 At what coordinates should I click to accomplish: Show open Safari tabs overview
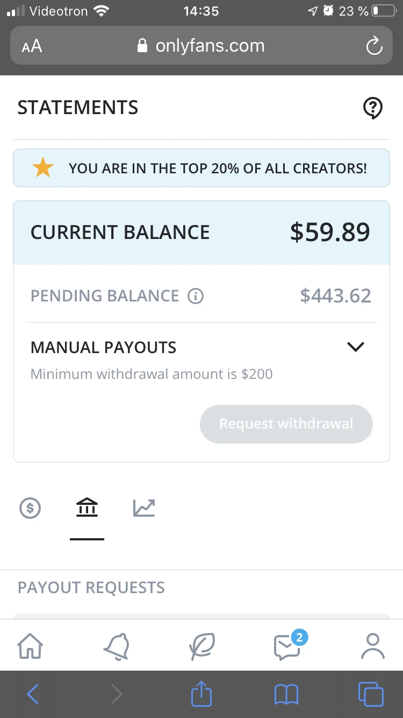point(371,694)
